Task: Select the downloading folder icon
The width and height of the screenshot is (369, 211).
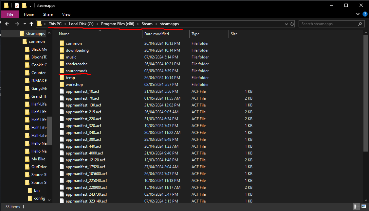Action: [x=62, y=50]
